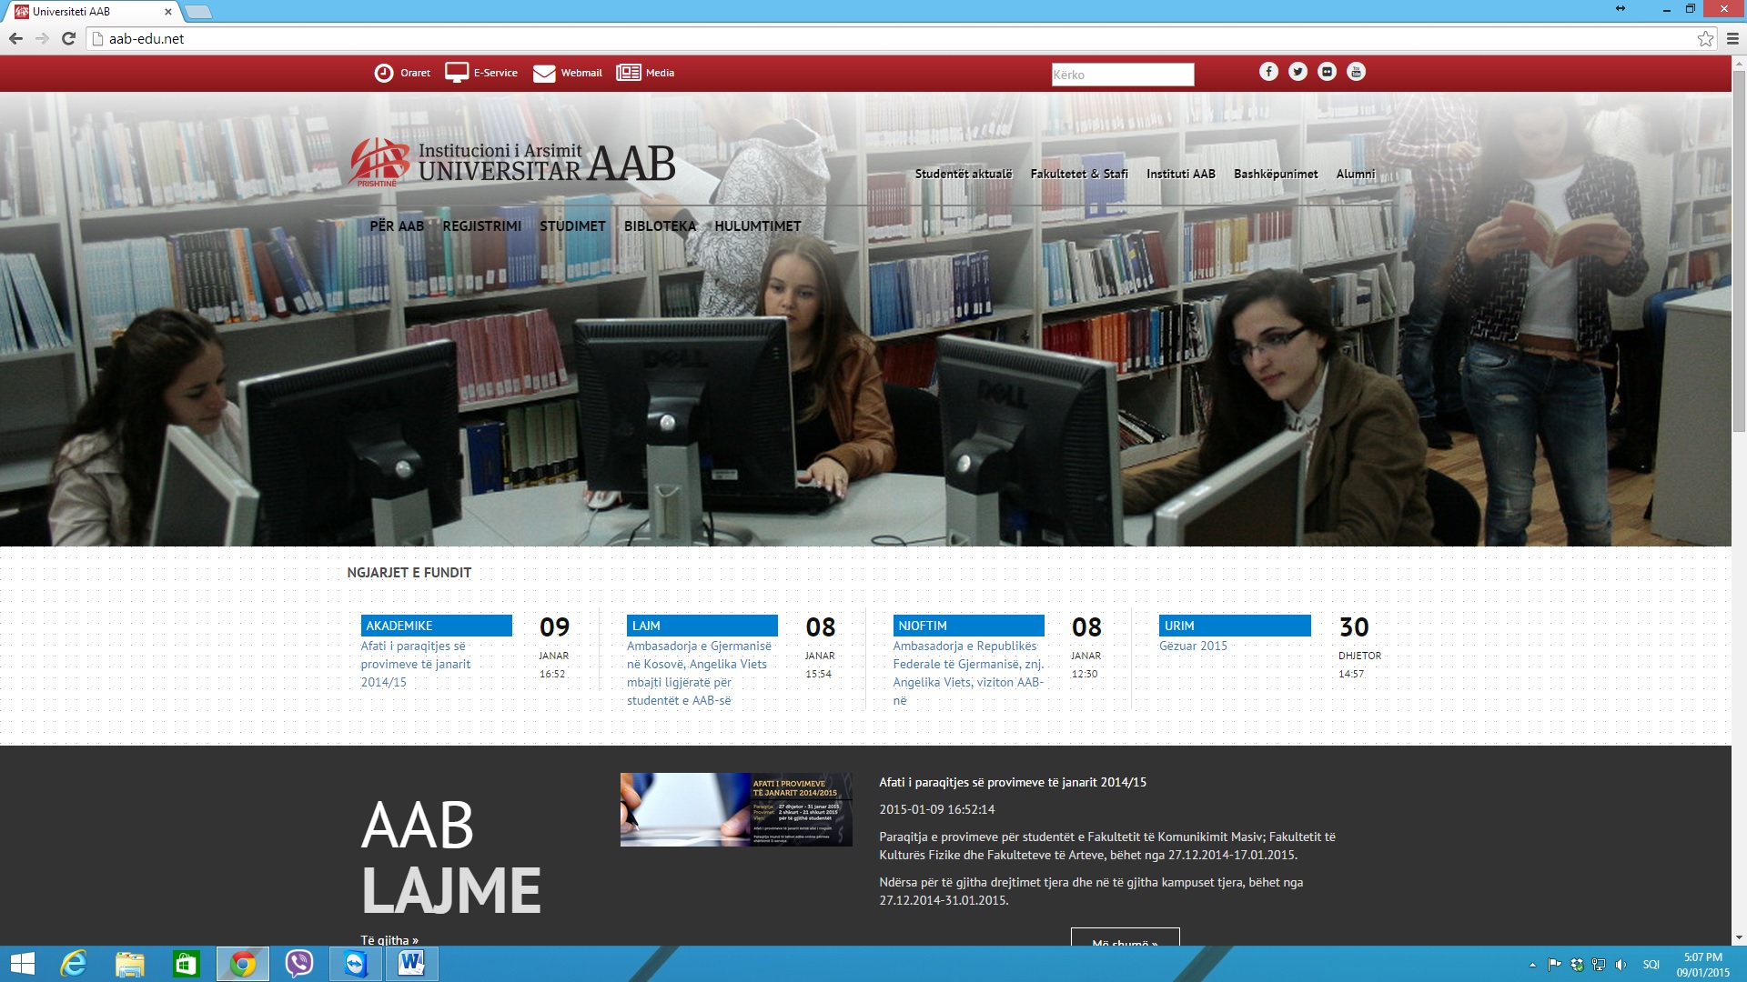Switch to Chrome taskbar icon
Screen dimensions: 1747x982
[x=243, y=964]
